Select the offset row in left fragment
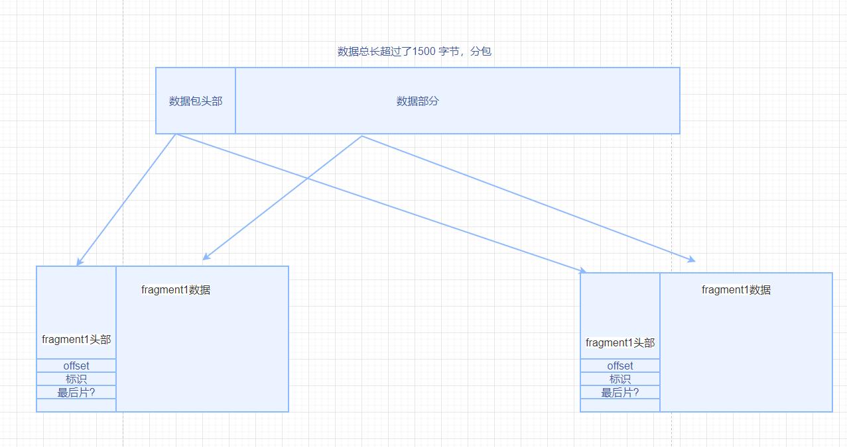The image size is (847, 447). pos(76,366)
